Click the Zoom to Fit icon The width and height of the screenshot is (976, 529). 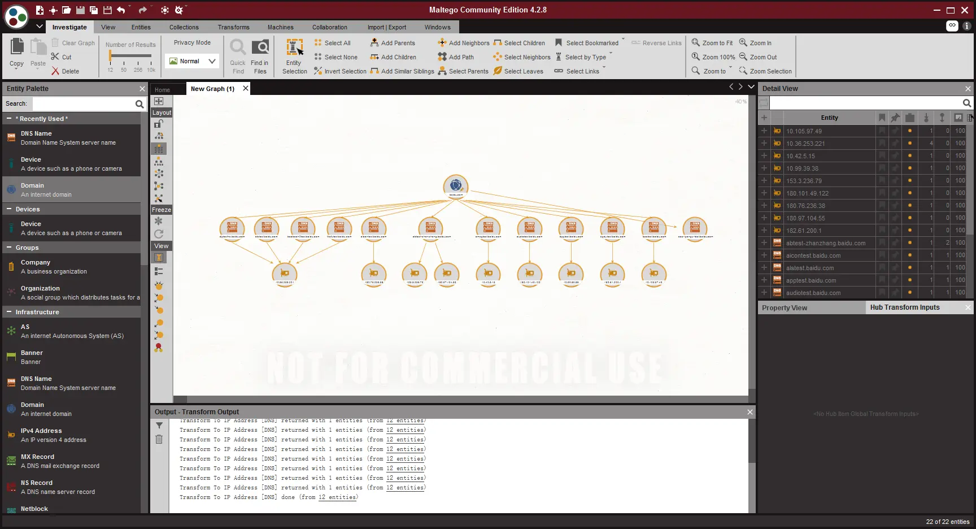click(x=696, y=42)
